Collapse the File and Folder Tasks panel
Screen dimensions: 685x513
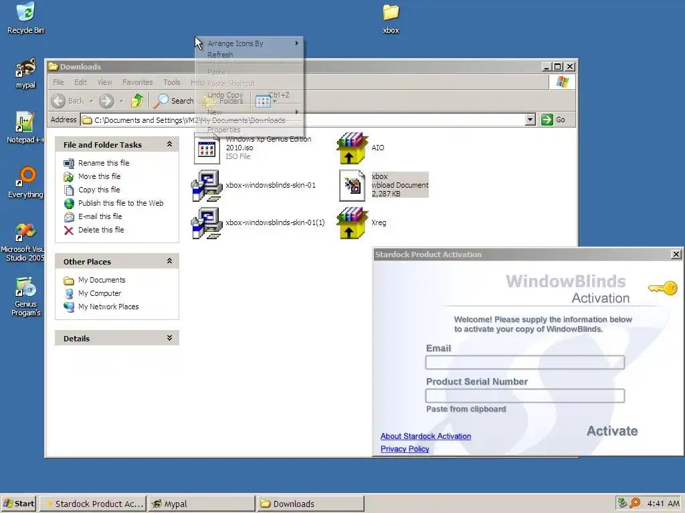click(169, 144)
